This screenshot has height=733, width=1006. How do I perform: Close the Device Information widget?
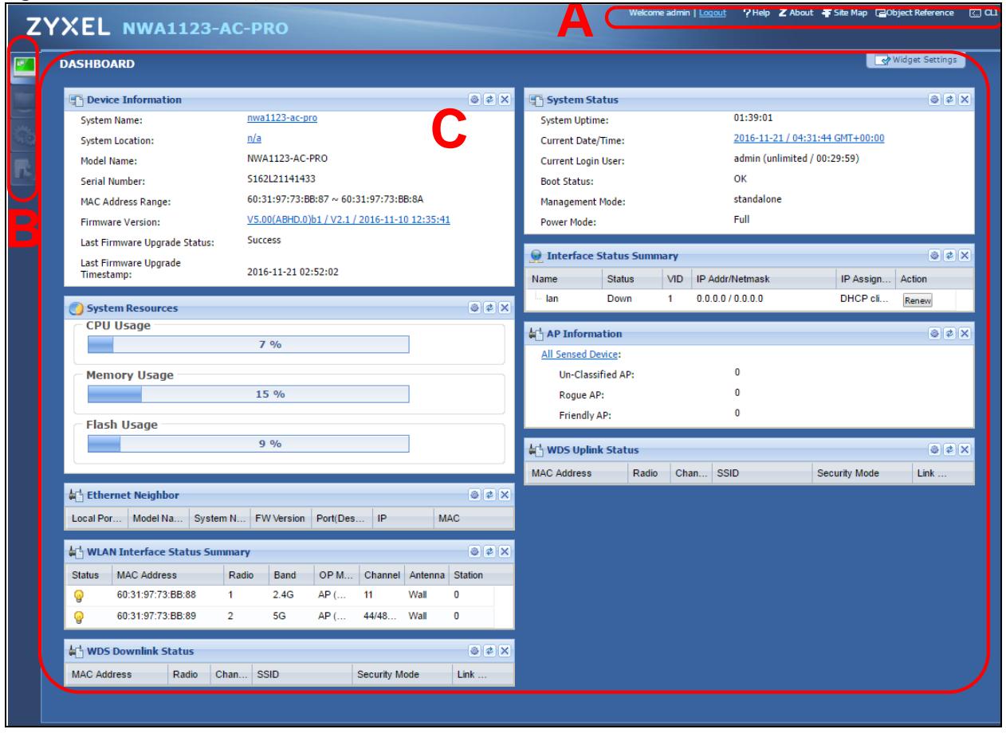(503, 100)
